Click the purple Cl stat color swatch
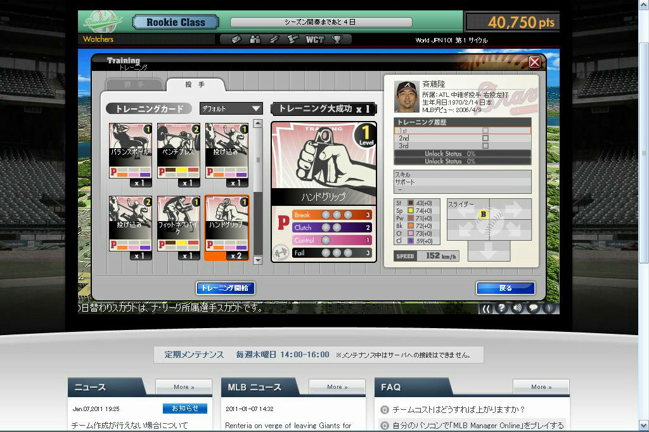 [411, 241]
